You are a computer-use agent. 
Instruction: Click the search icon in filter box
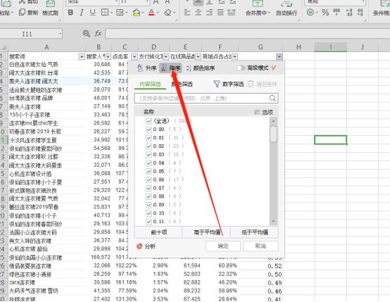pos(272,99)
